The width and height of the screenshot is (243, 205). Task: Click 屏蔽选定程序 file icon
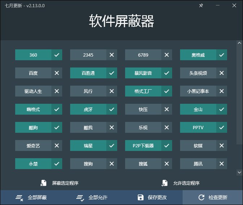(43, 183)
